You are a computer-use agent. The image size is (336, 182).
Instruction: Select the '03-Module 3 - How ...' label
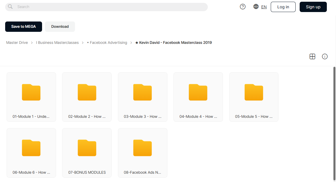(143, 117)
